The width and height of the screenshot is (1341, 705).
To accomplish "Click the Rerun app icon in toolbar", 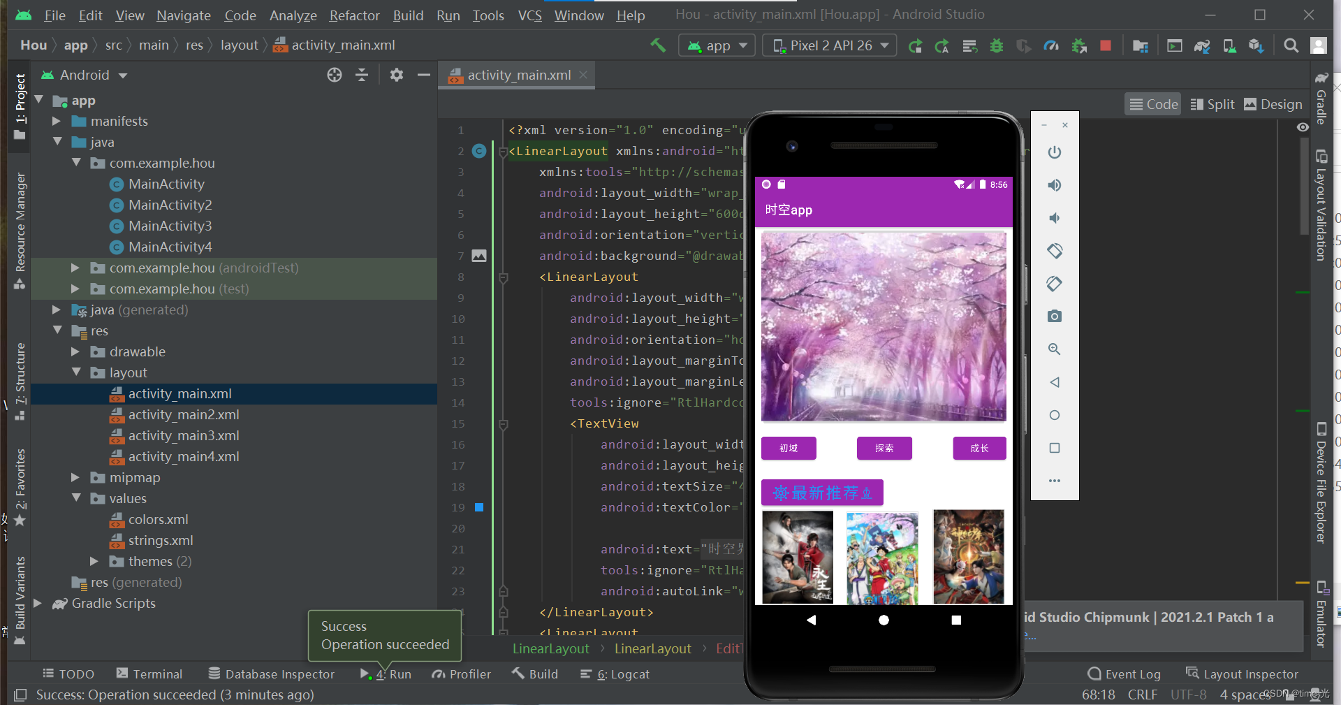I will [915, 46].
